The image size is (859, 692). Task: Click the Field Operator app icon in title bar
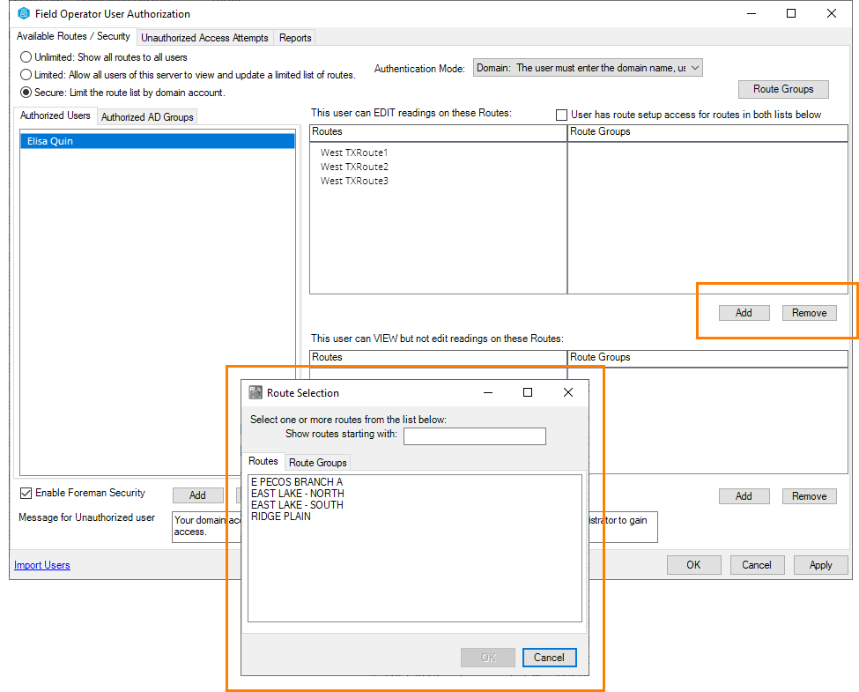tap(24, 13)
